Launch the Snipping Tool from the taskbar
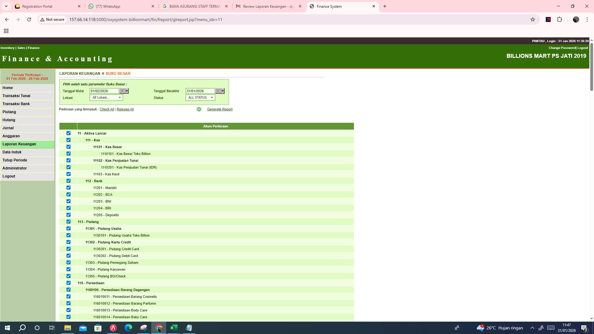This screenshot has width=594, height=334. coord(143,328)
